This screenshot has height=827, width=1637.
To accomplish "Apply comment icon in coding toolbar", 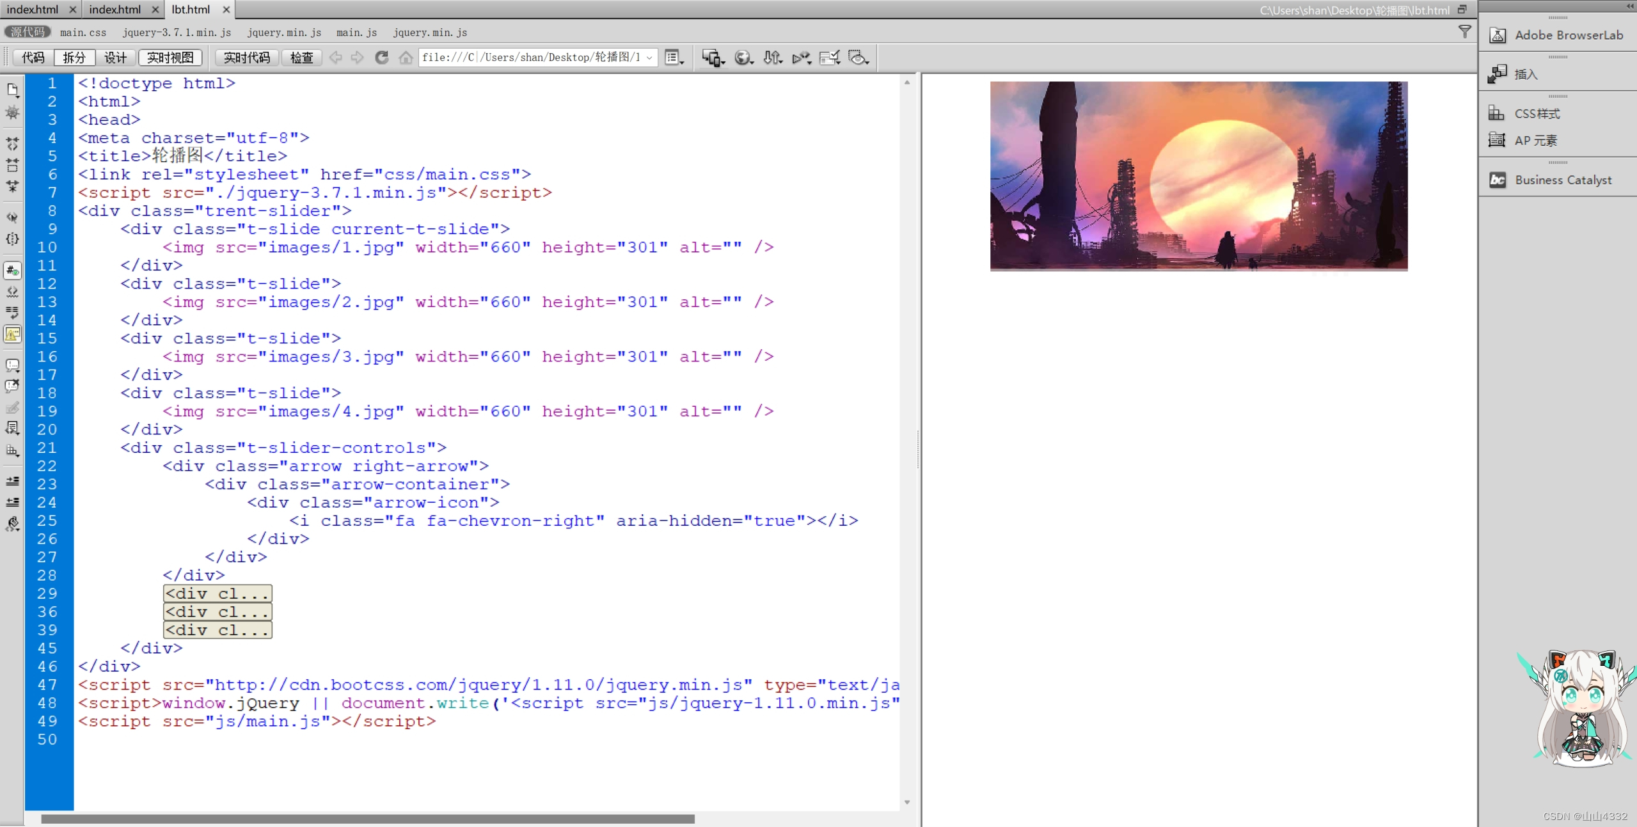I will (12, 365).
